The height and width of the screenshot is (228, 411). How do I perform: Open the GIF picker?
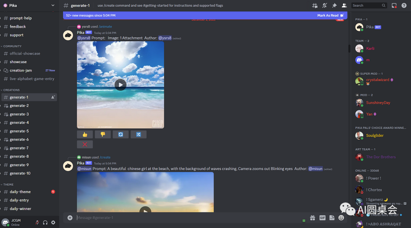pos(322,218)
